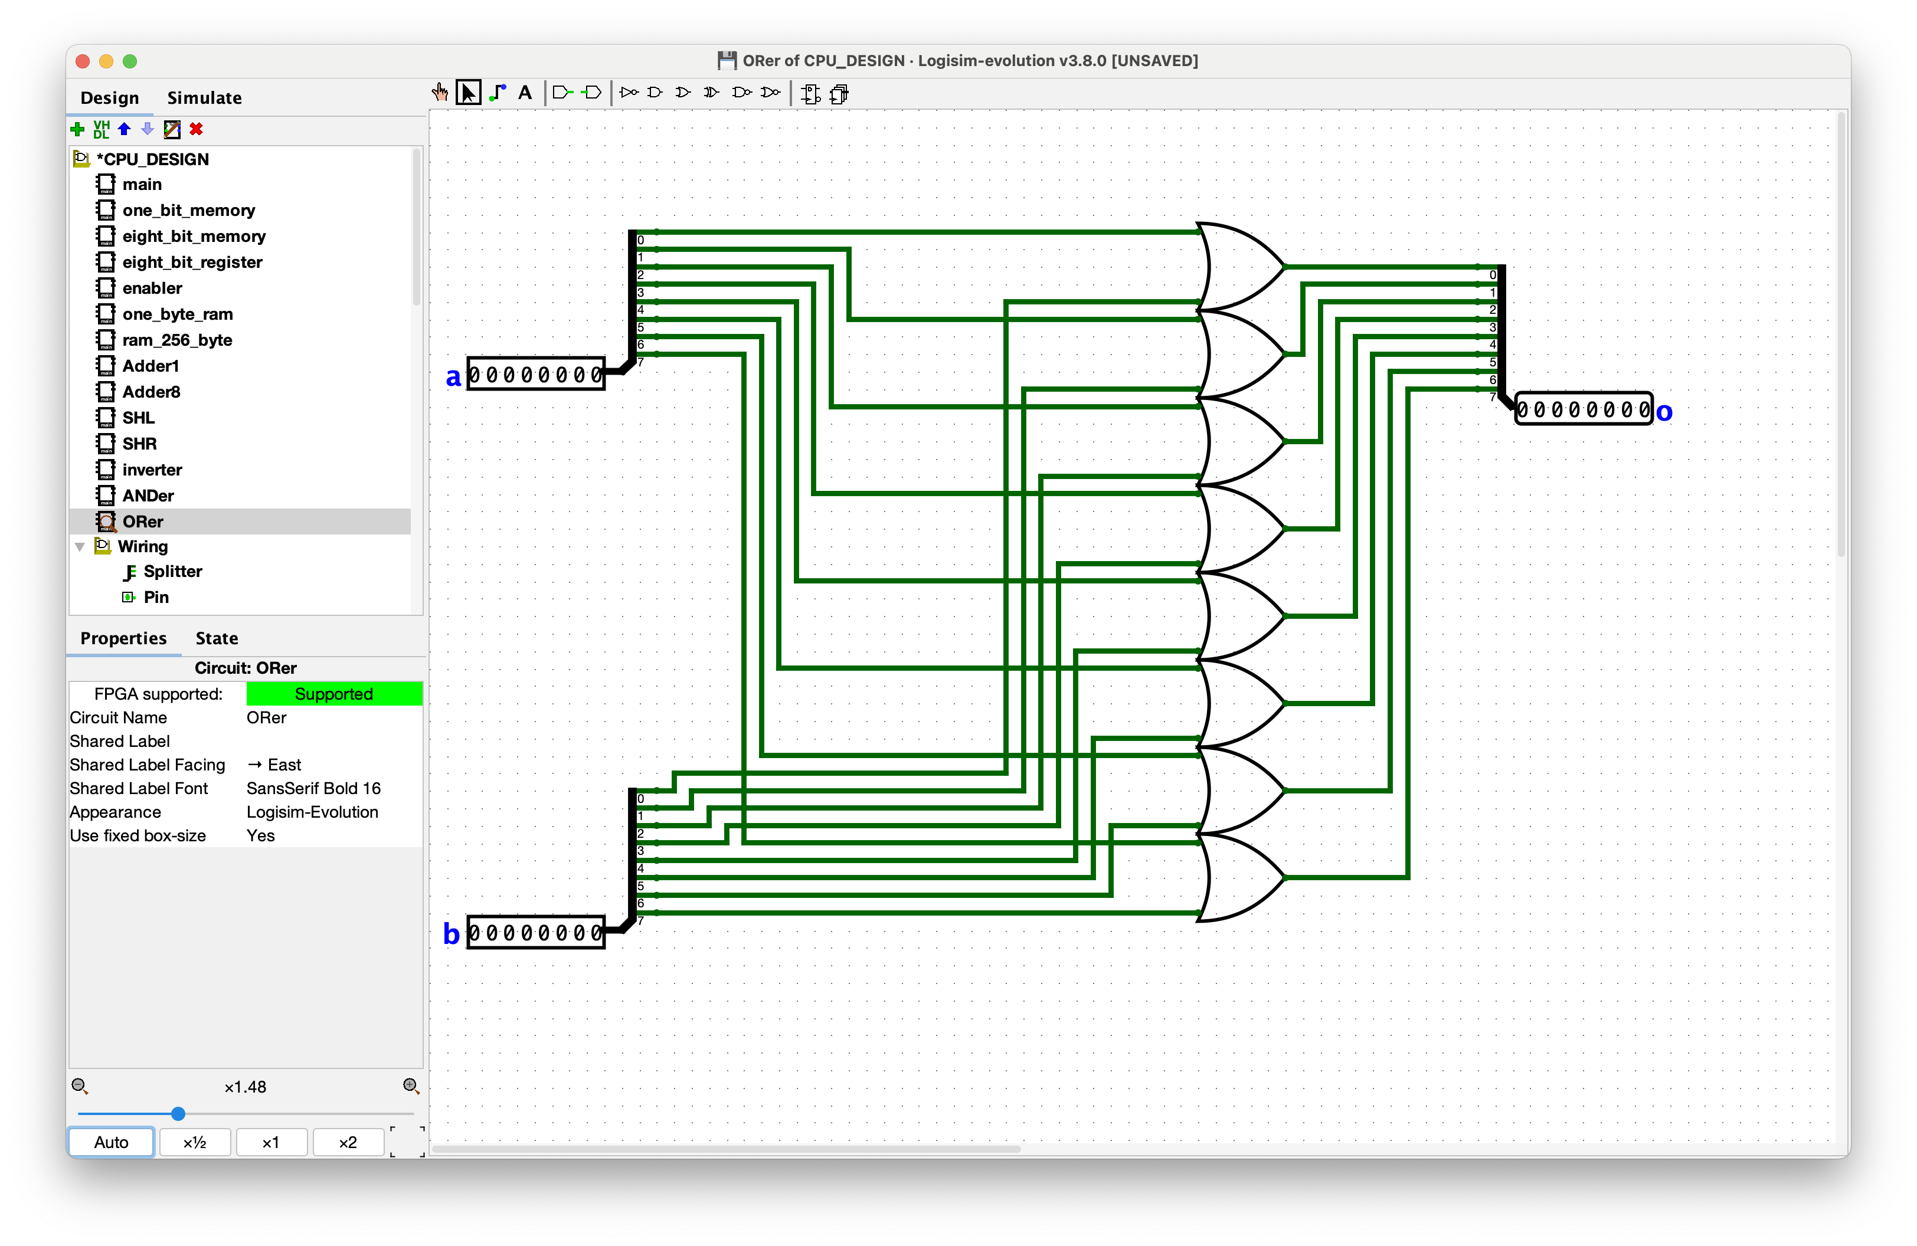The width and height of the screenshot is (1917, 1246).
Task: Set zoom to x½
Action: (x=195, y=1142)
